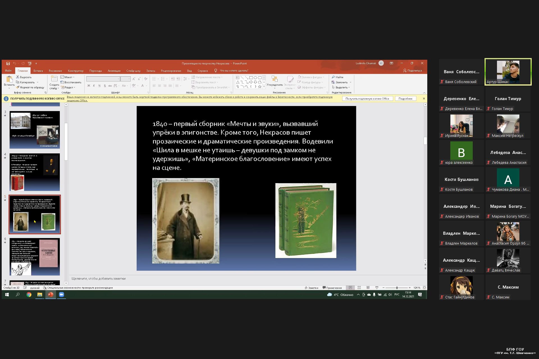
Task: Click zoom in plus button
Action: coord(410,288)
